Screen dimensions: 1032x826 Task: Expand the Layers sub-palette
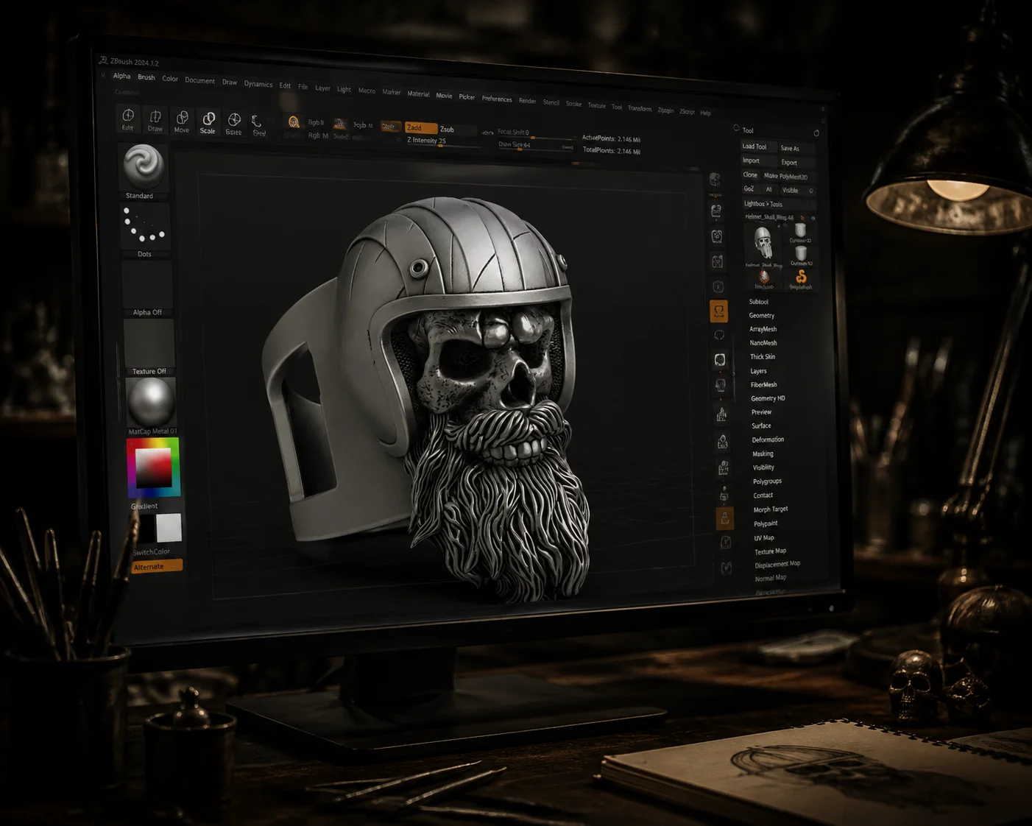(759, 371)
